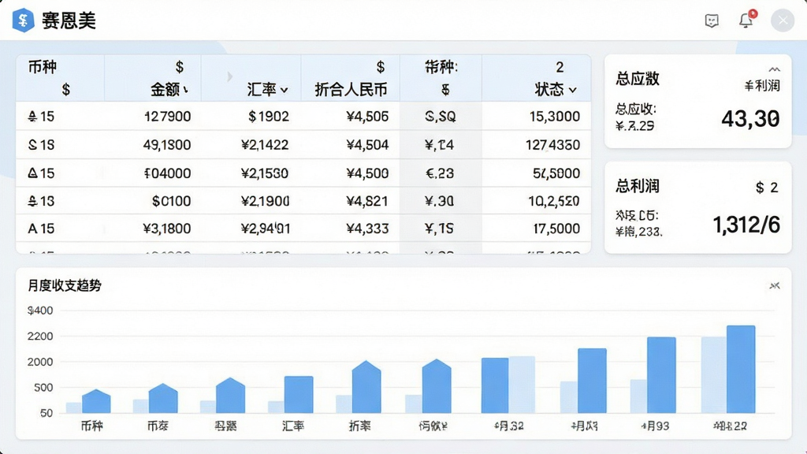Select the $1902 exchange rate cell

click(269, 117)
